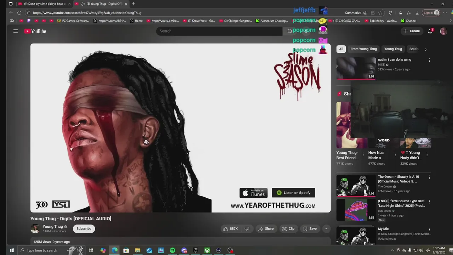Screen dimensions: 453x255
Task: Open Xbox app from the taskbar
Action: [x=207, y=250]
